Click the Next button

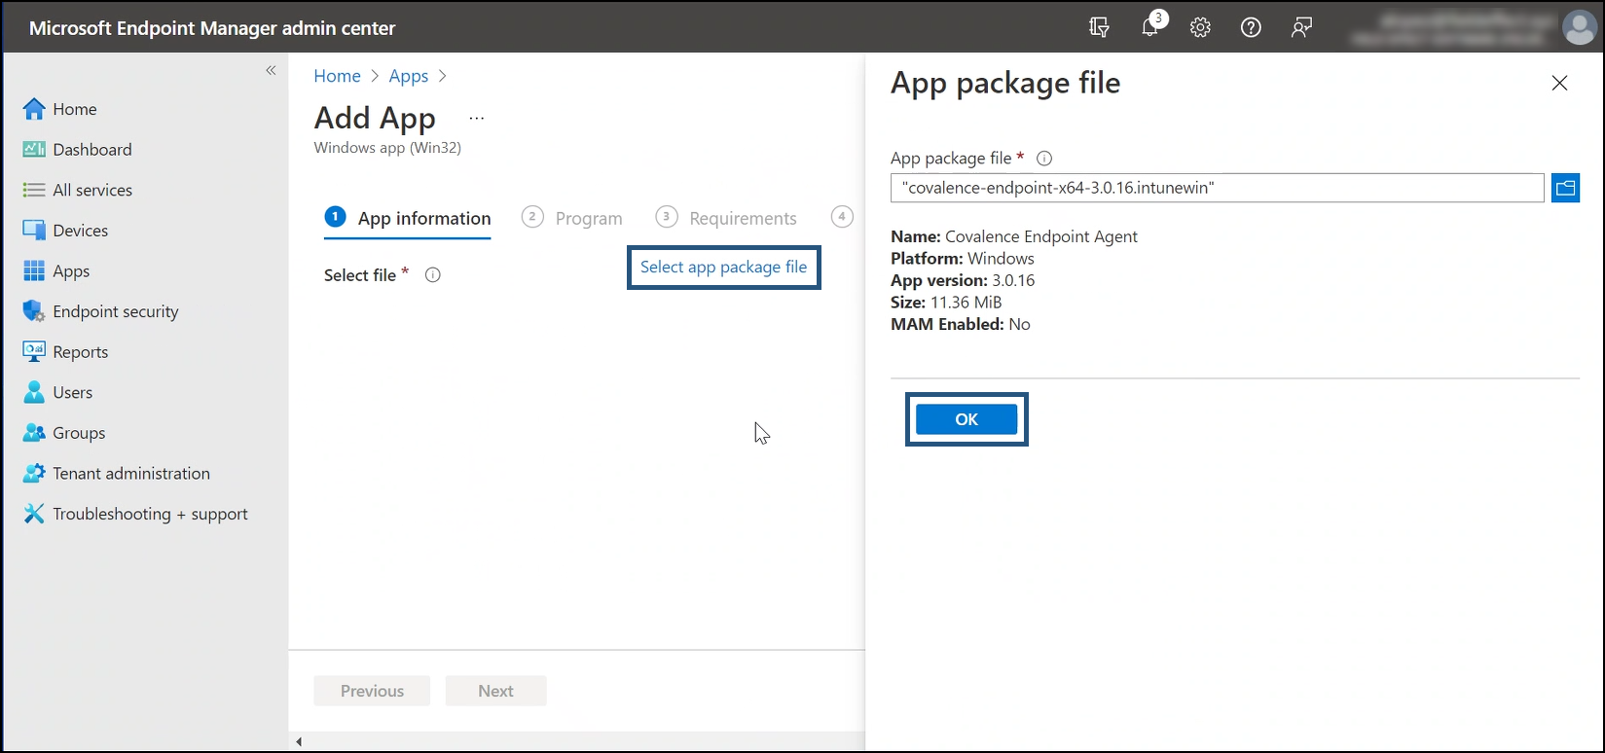click(495, 691)
